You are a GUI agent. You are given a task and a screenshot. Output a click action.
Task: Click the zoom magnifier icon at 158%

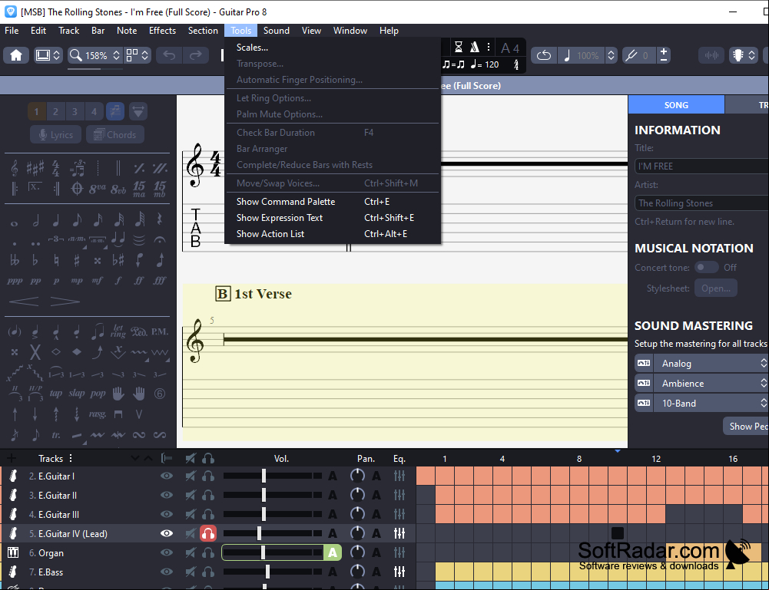76,54
